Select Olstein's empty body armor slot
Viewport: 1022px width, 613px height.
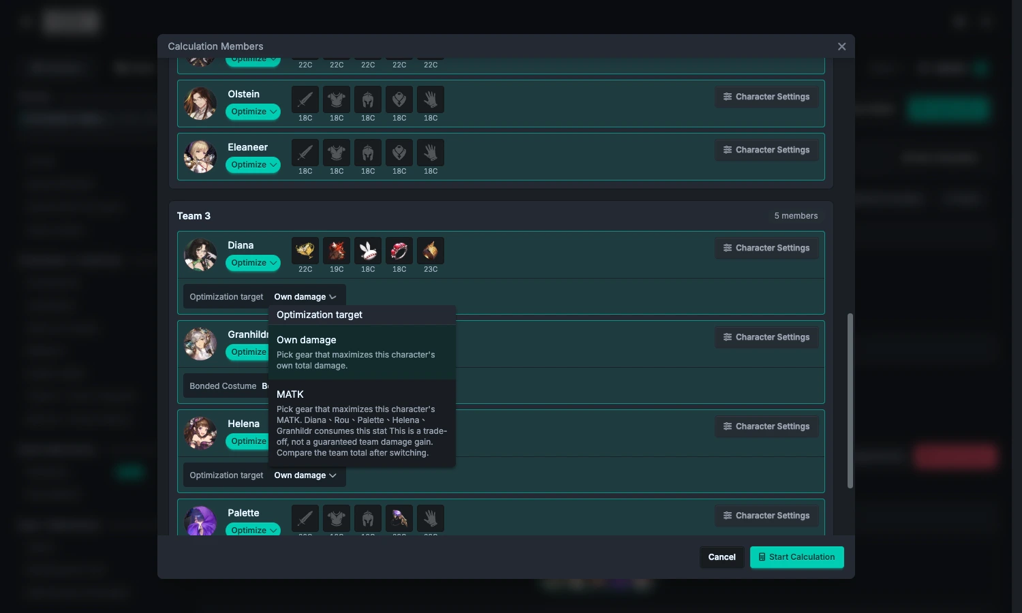coord(337,99)
